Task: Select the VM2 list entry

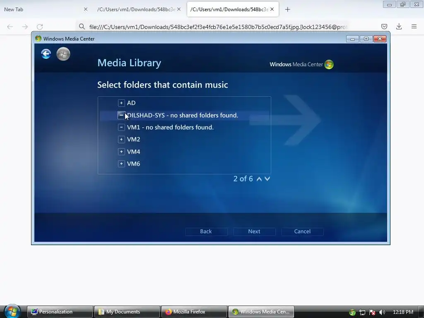Action: coord(134,140)
